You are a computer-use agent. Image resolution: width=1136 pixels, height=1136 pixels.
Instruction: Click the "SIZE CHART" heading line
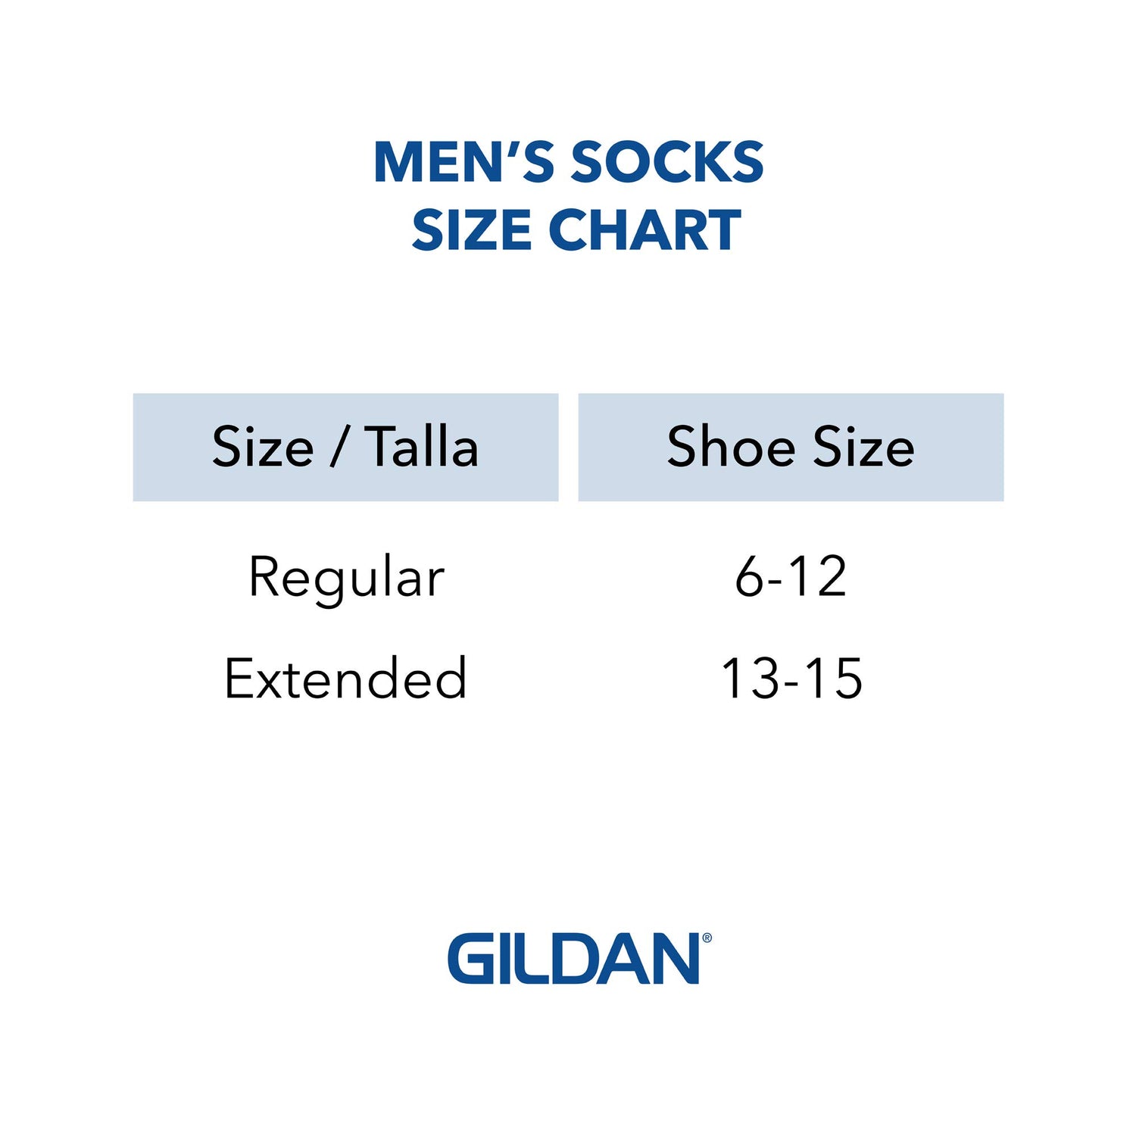click(576, 230)
